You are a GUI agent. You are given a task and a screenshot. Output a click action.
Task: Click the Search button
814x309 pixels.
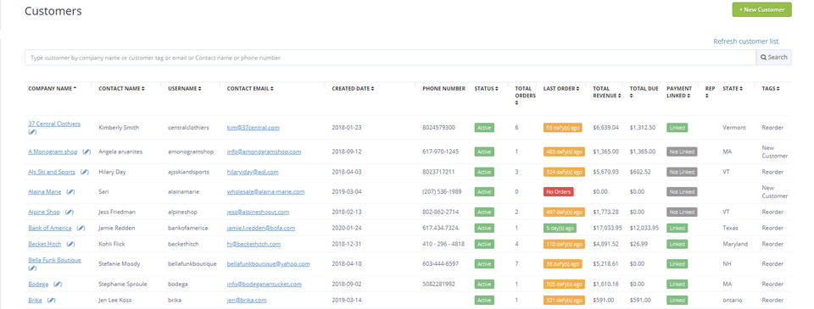pyautogui.click(x=773, y=58)
